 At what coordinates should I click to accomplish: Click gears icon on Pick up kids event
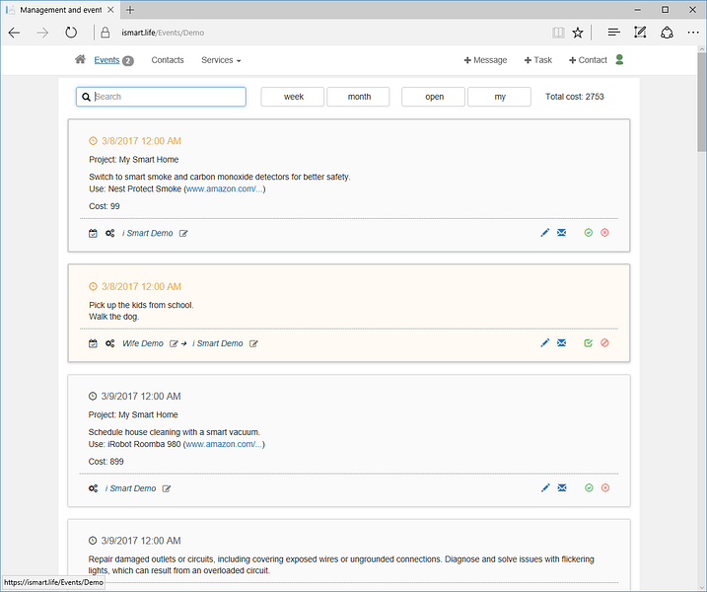(x=110, y=343)
